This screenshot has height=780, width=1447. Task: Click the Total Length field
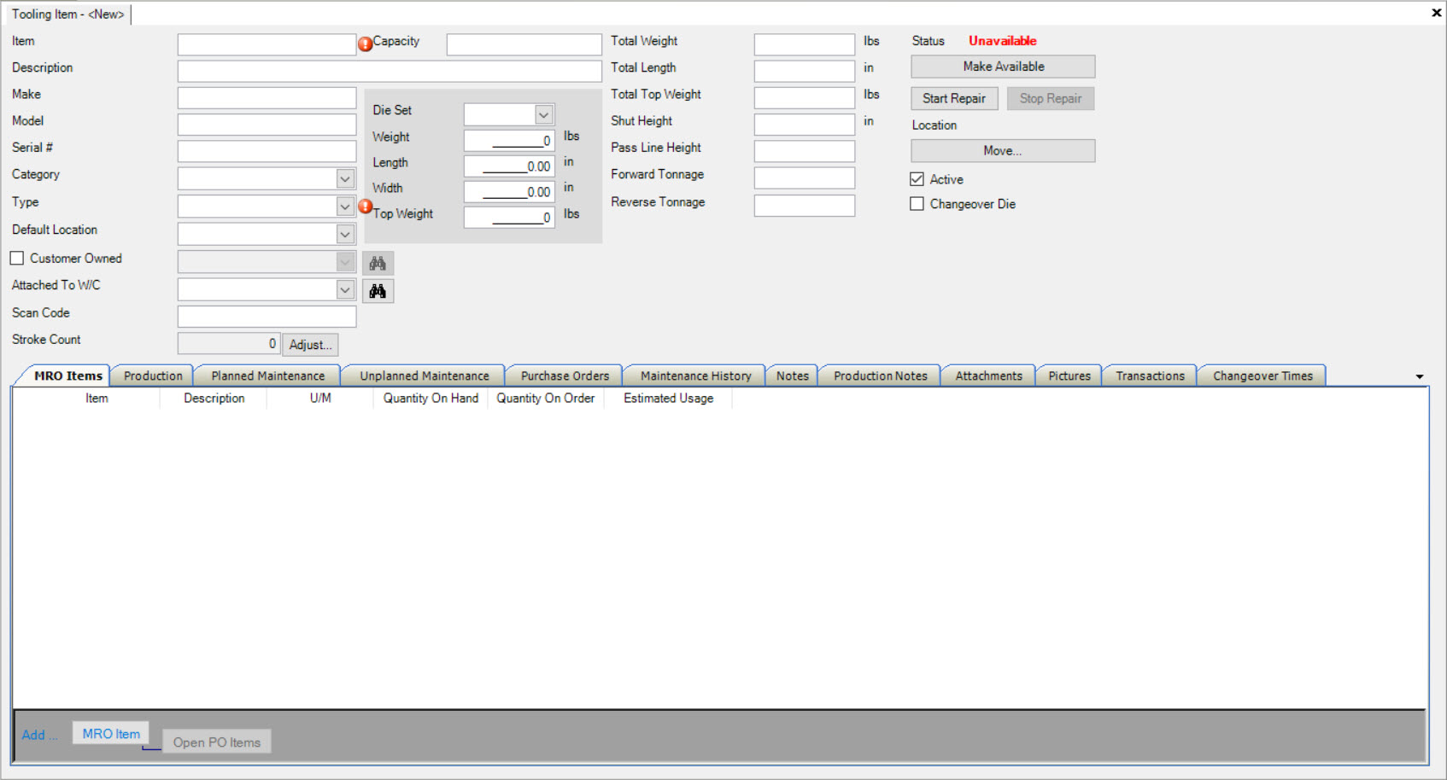point(804,71)
